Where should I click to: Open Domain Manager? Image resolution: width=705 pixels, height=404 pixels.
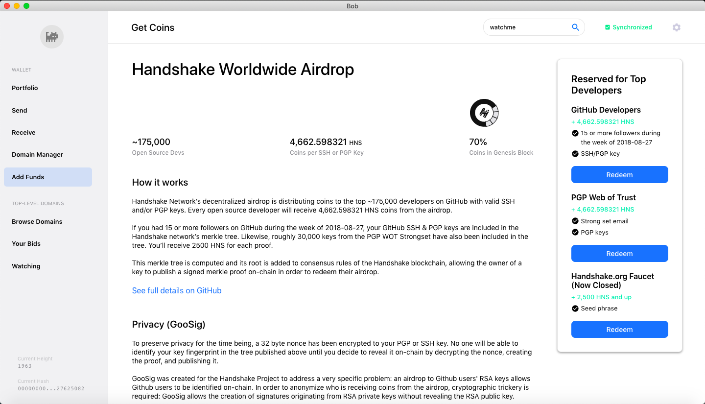(x=38, y=155)
